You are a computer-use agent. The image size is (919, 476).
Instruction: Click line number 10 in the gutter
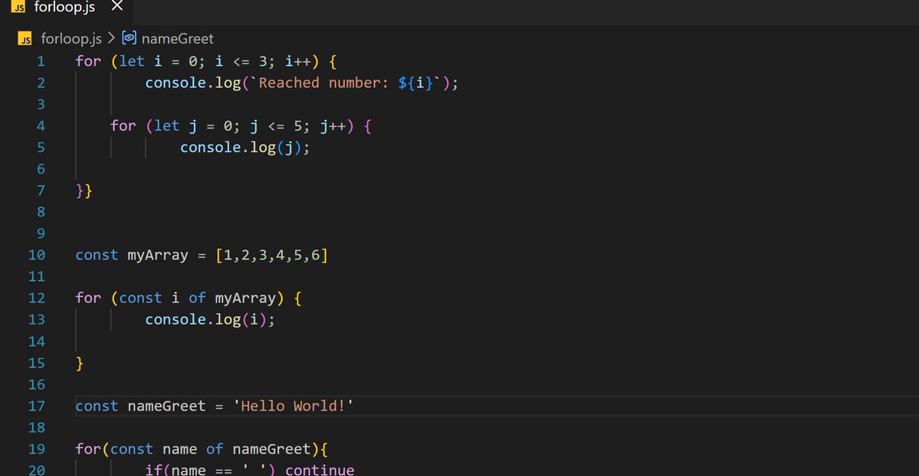coord(36,255)
